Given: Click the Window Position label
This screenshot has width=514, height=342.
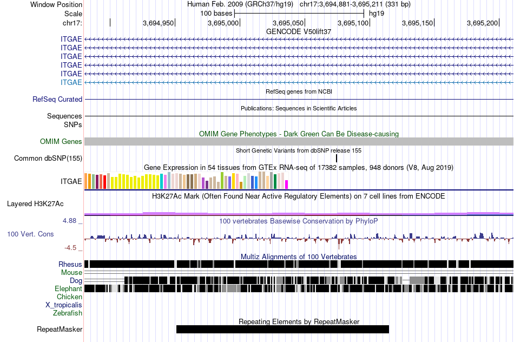Looking at the screenshot, I should click(56, 4).
